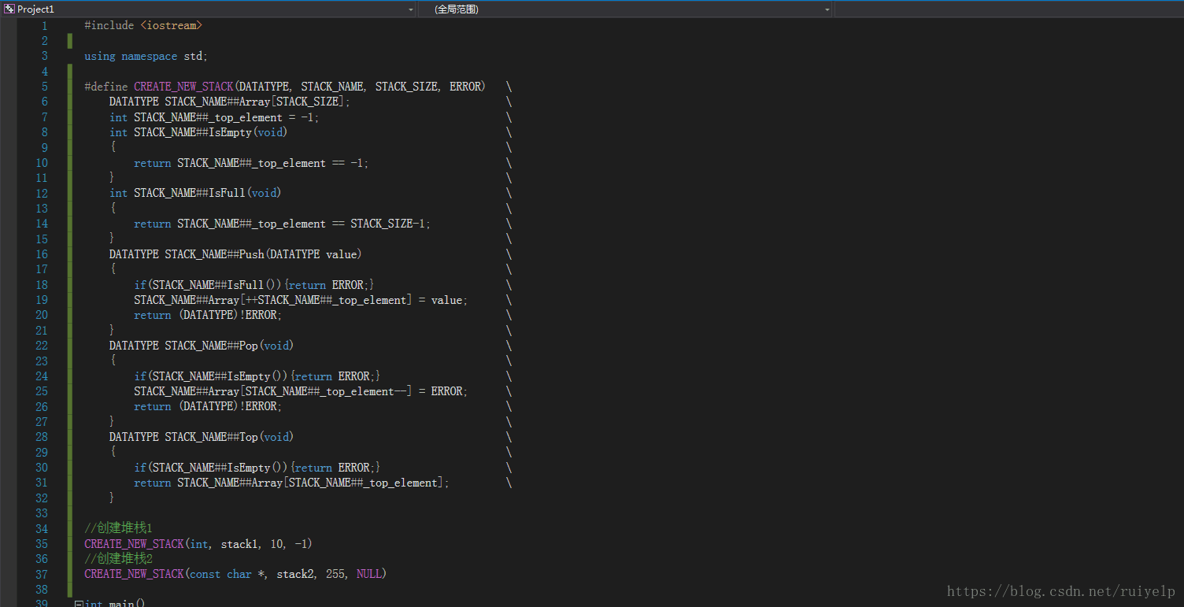Screen dimensions: 1184x607
Task: Click 'return (DATATYPE)!ERROR;' on line 26
Action: 208,406
